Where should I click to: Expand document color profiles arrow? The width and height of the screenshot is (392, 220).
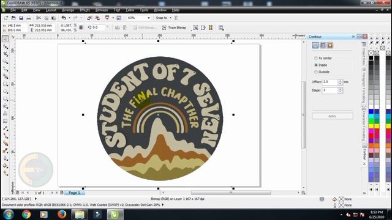point(163,205)
